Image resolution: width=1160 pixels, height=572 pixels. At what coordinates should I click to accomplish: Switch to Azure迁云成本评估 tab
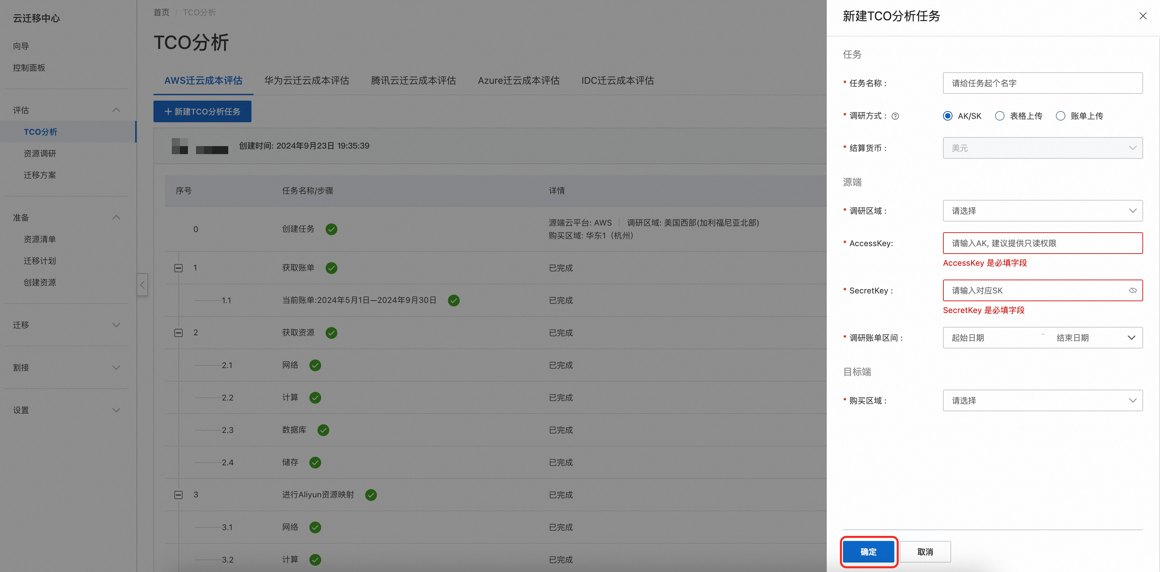pyautogui.click(x=518, y=81)
